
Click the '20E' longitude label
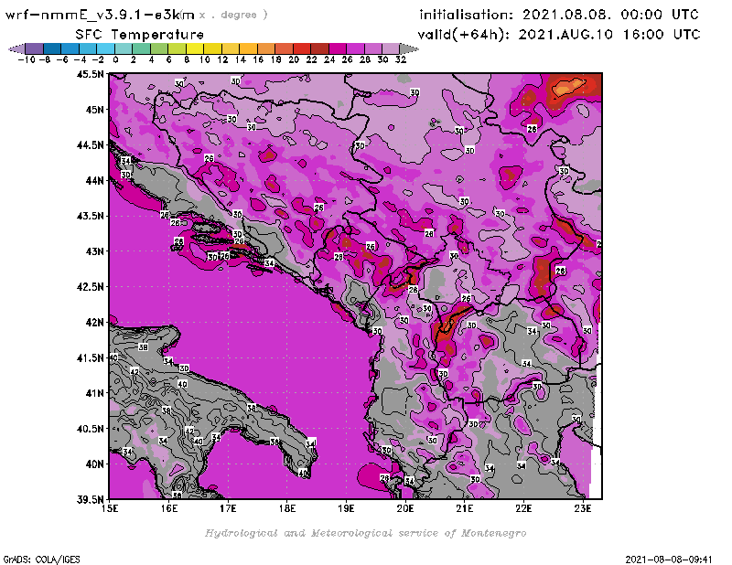pos(405,508)
